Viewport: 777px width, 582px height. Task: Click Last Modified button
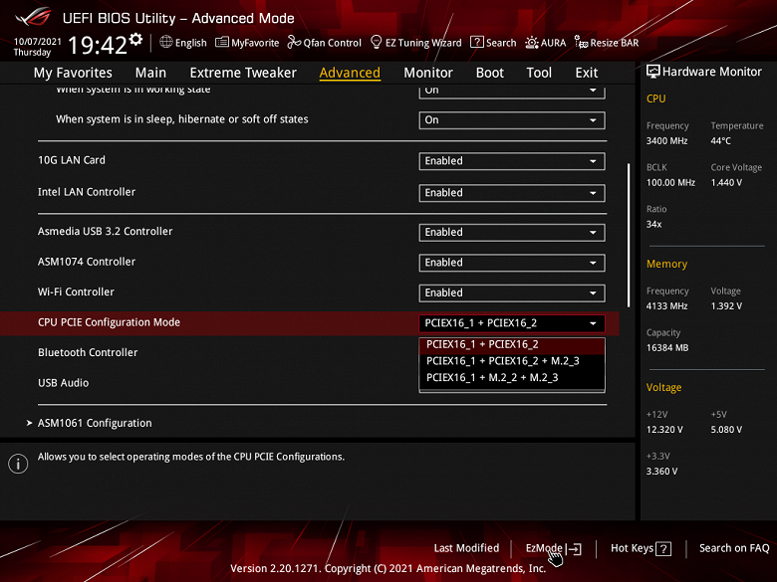click(466, 548)
